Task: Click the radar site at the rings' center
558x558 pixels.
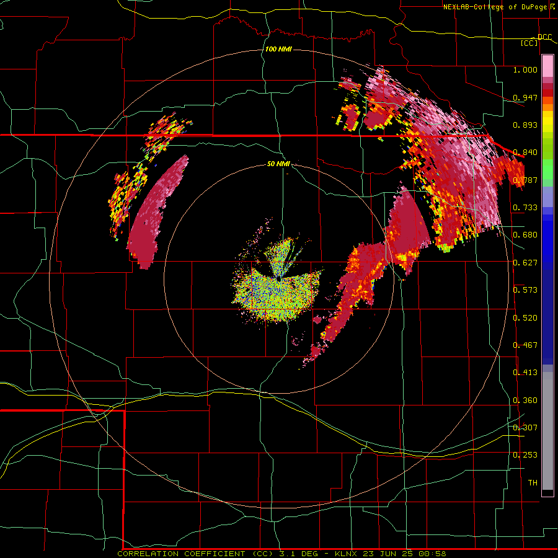Action: click(279, 280)
